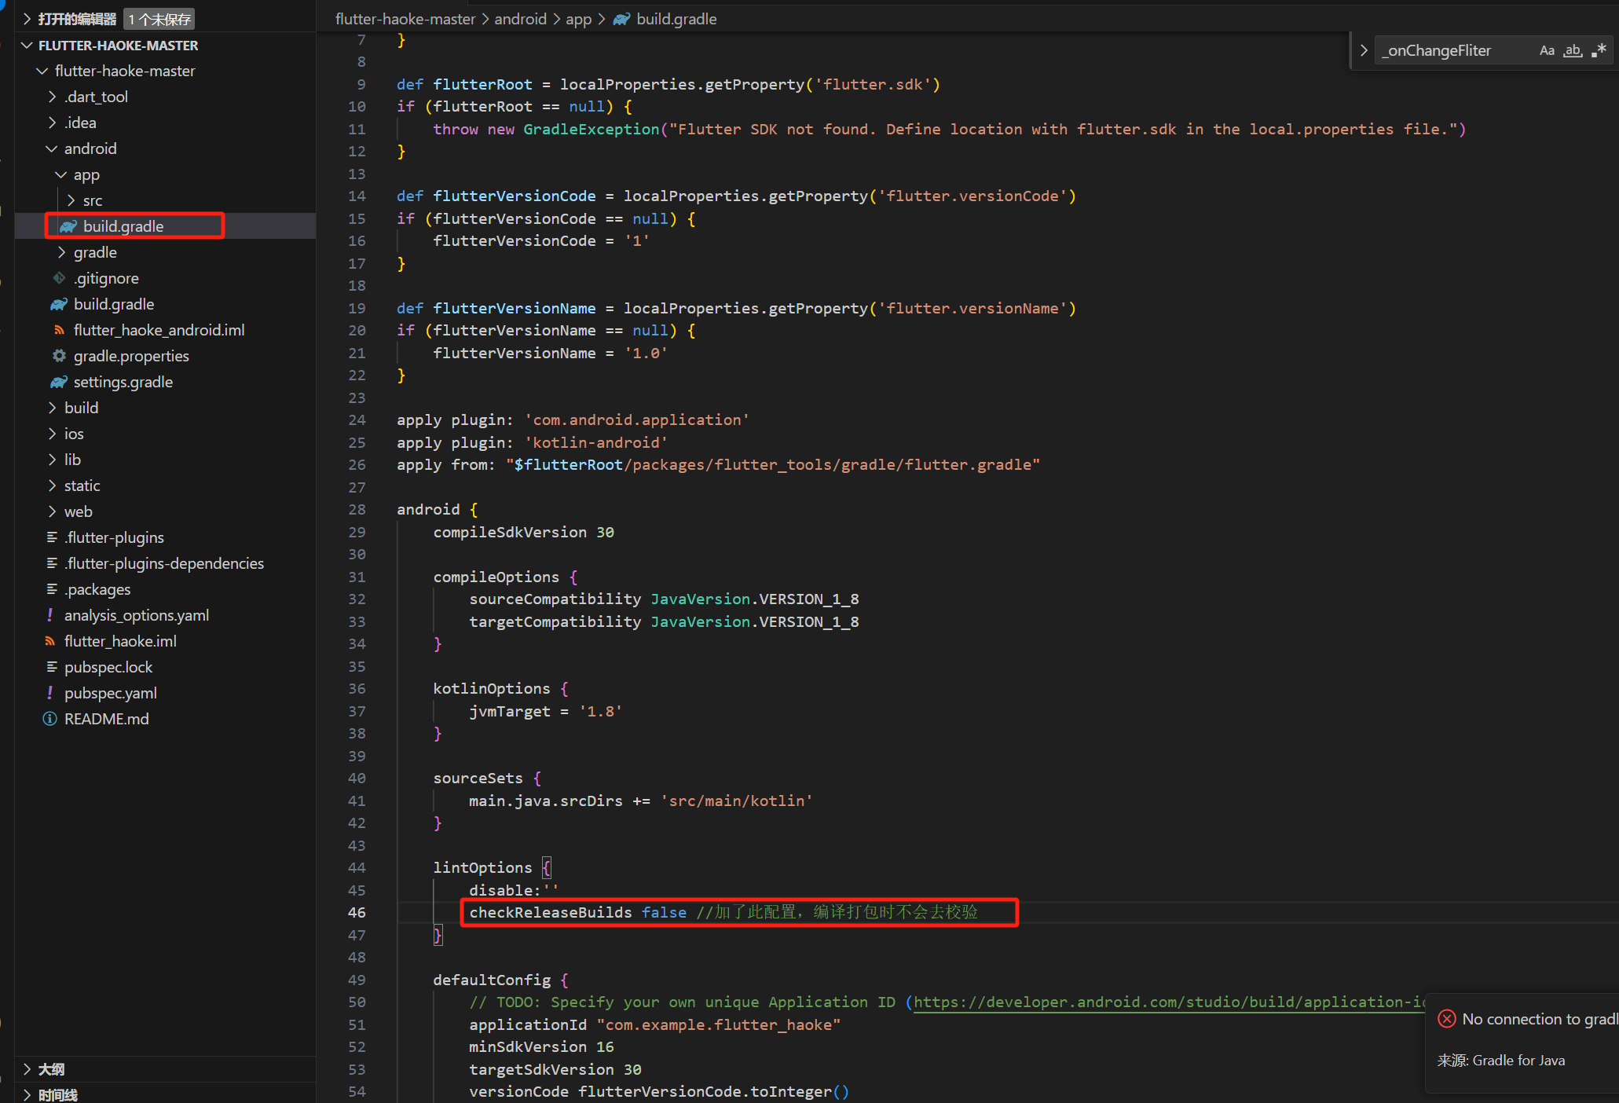Open root-level android build.gradle file

(113, 304)
